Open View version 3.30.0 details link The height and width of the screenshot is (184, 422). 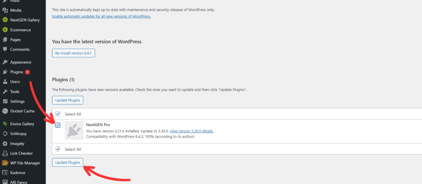point(191,131)
